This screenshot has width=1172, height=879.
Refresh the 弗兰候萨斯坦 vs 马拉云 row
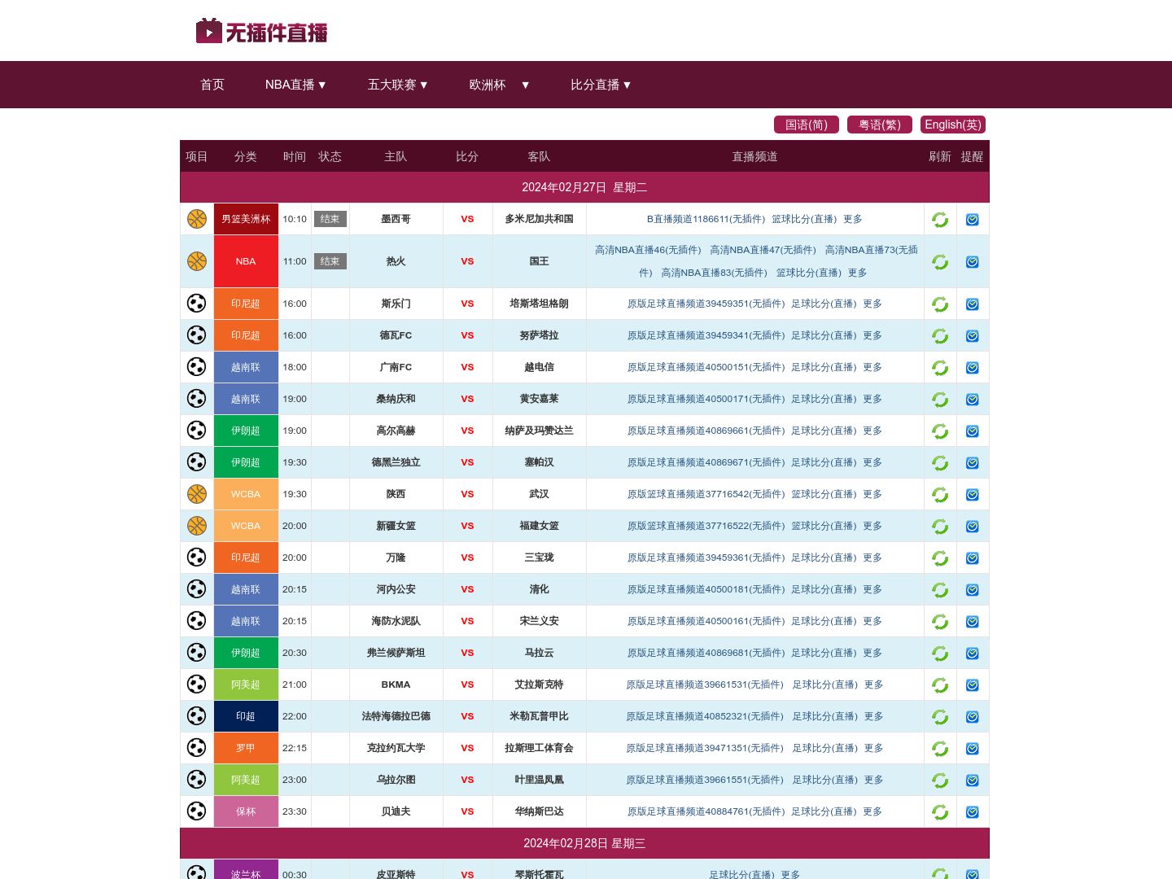click(x=940, y=654)
